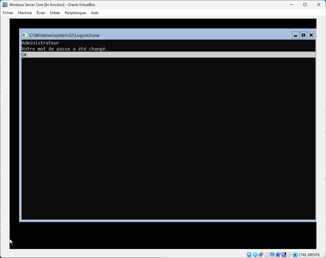Open the Aide menu

[x=95, y=13]
